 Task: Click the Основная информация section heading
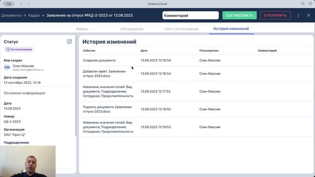pos(24,93)
